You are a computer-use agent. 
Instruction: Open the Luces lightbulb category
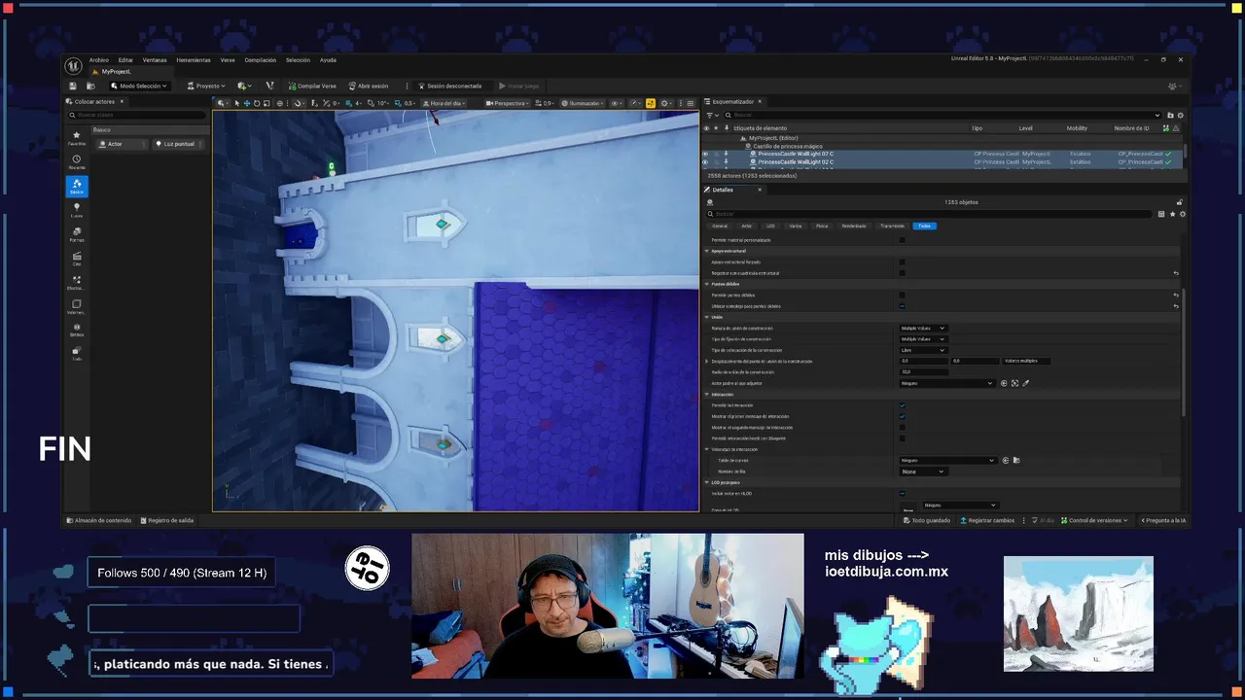pos(77,209)
